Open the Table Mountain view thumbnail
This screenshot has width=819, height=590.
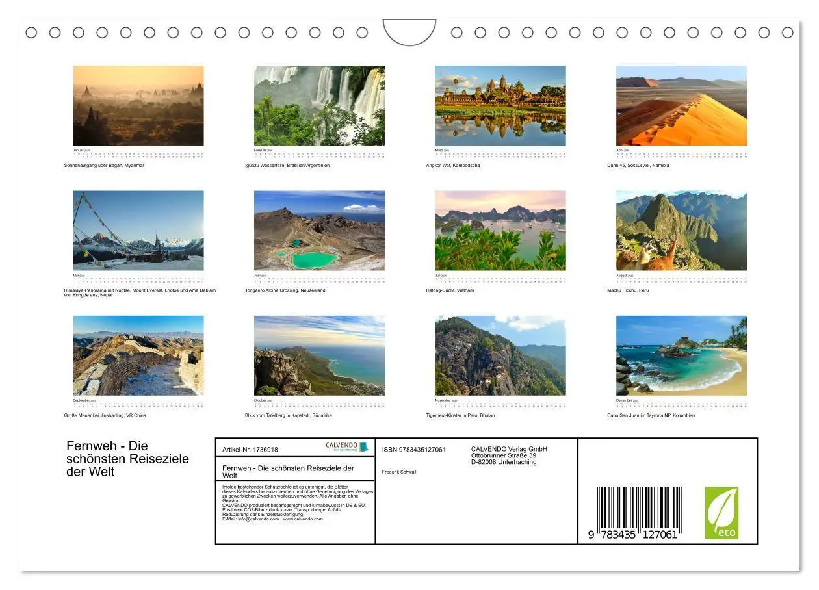tap(319, 355)
